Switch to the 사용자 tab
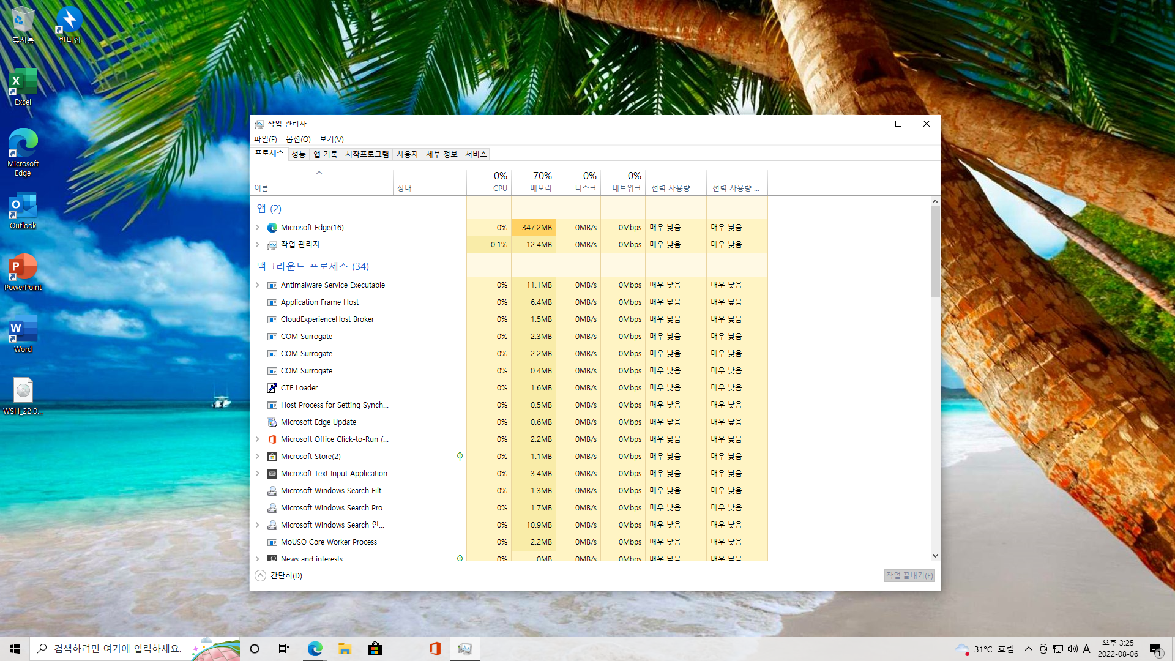Viewport: 1175px width, 661px height. (407, 154)
